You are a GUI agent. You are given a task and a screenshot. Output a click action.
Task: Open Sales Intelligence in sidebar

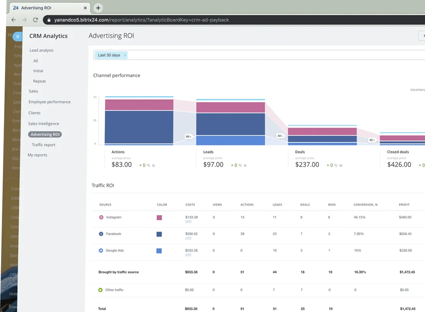point(43,124)
